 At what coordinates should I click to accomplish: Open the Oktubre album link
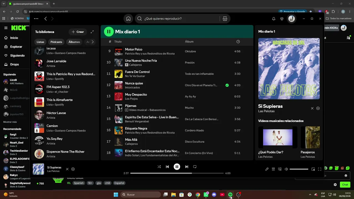[x=190, y=51]
